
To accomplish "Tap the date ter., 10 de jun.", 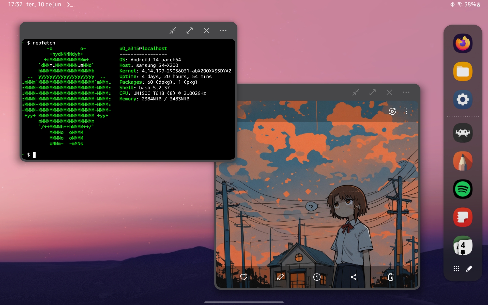I will (x=44, y=5).
